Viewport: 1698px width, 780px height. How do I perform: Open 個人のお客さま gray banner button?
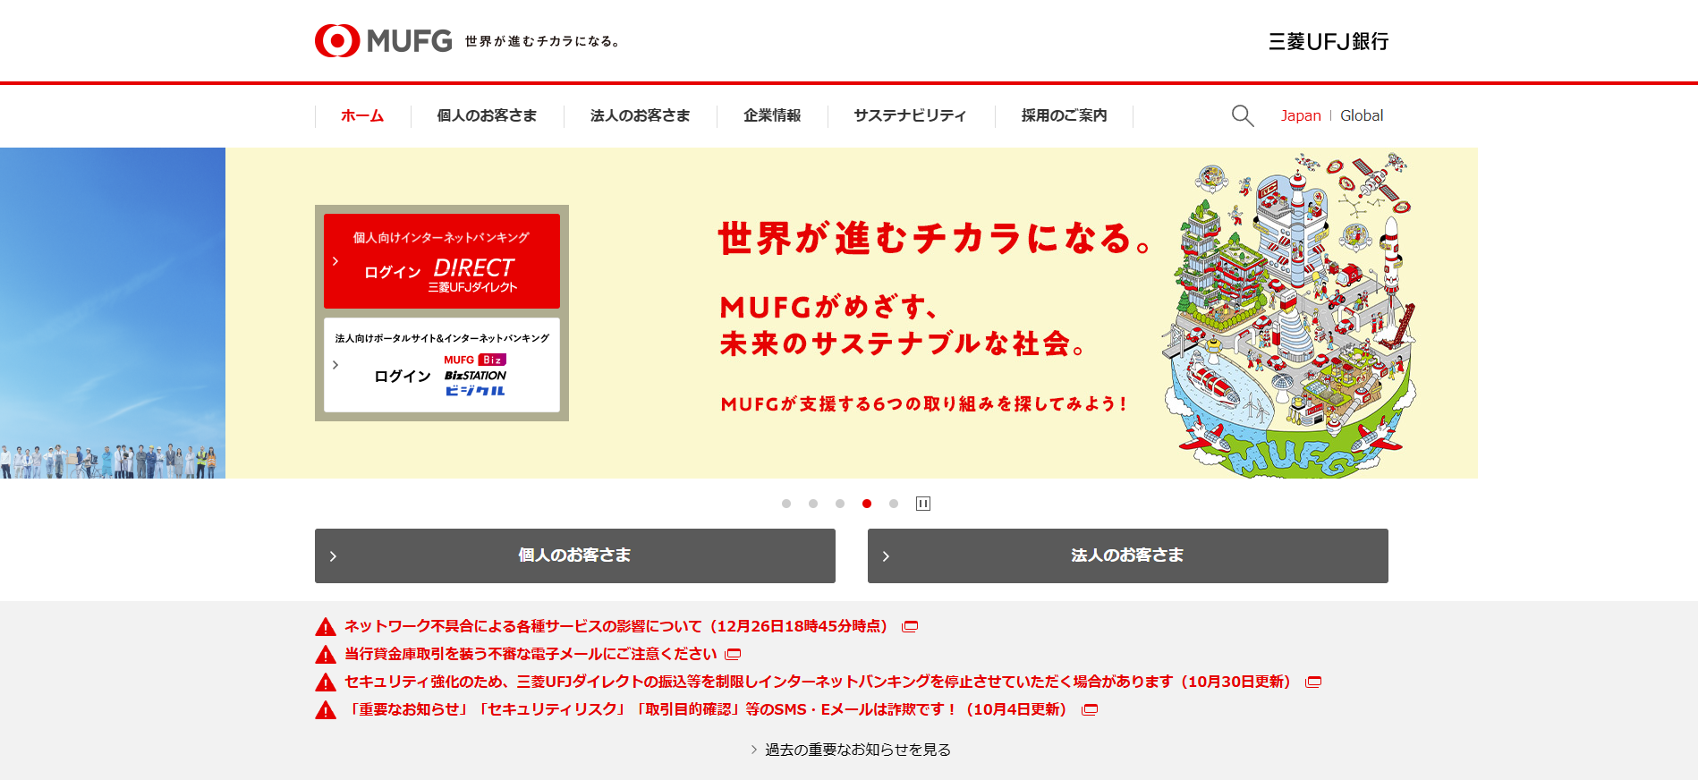574,555
